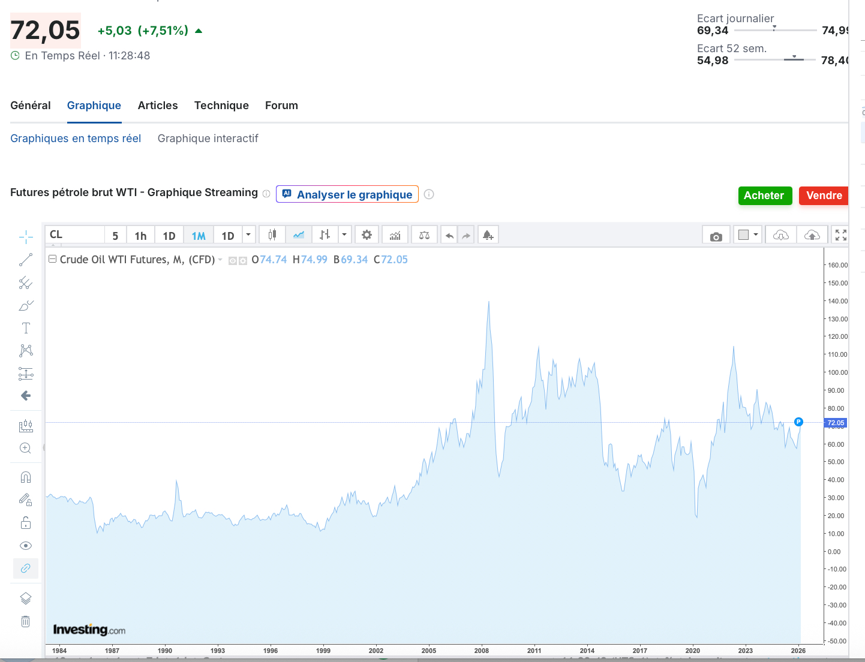Click the Analyser le graphique button

tap(347, 194)
